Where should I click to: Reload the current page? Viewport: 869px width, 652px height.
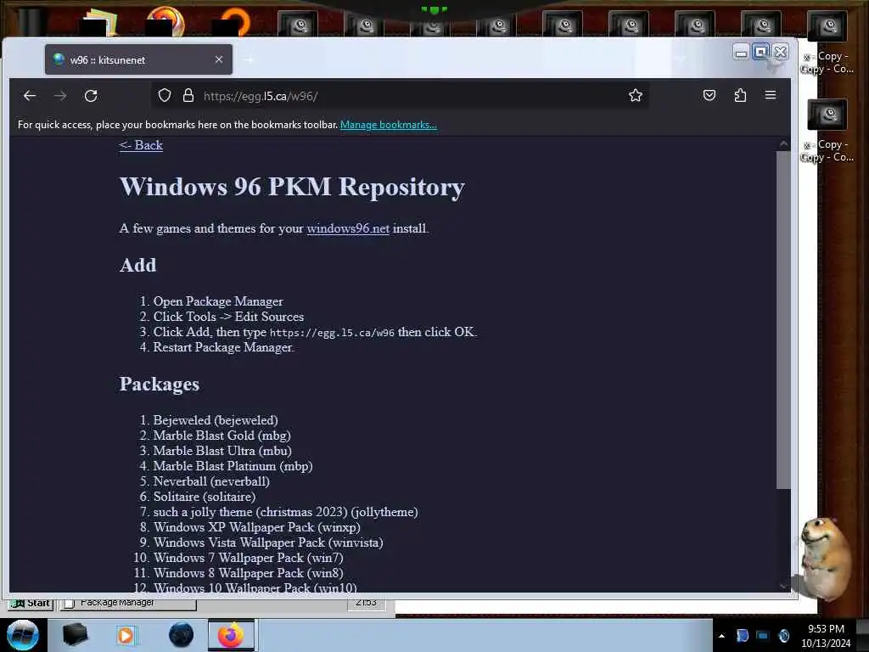tap(91, 96)
